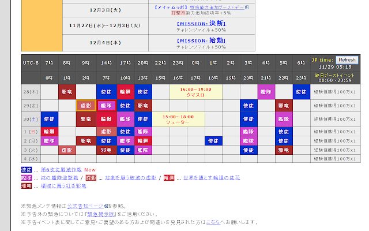
Task: Follow the こちら feedback link
Action: pyautogui.click(x=213, y=222)
